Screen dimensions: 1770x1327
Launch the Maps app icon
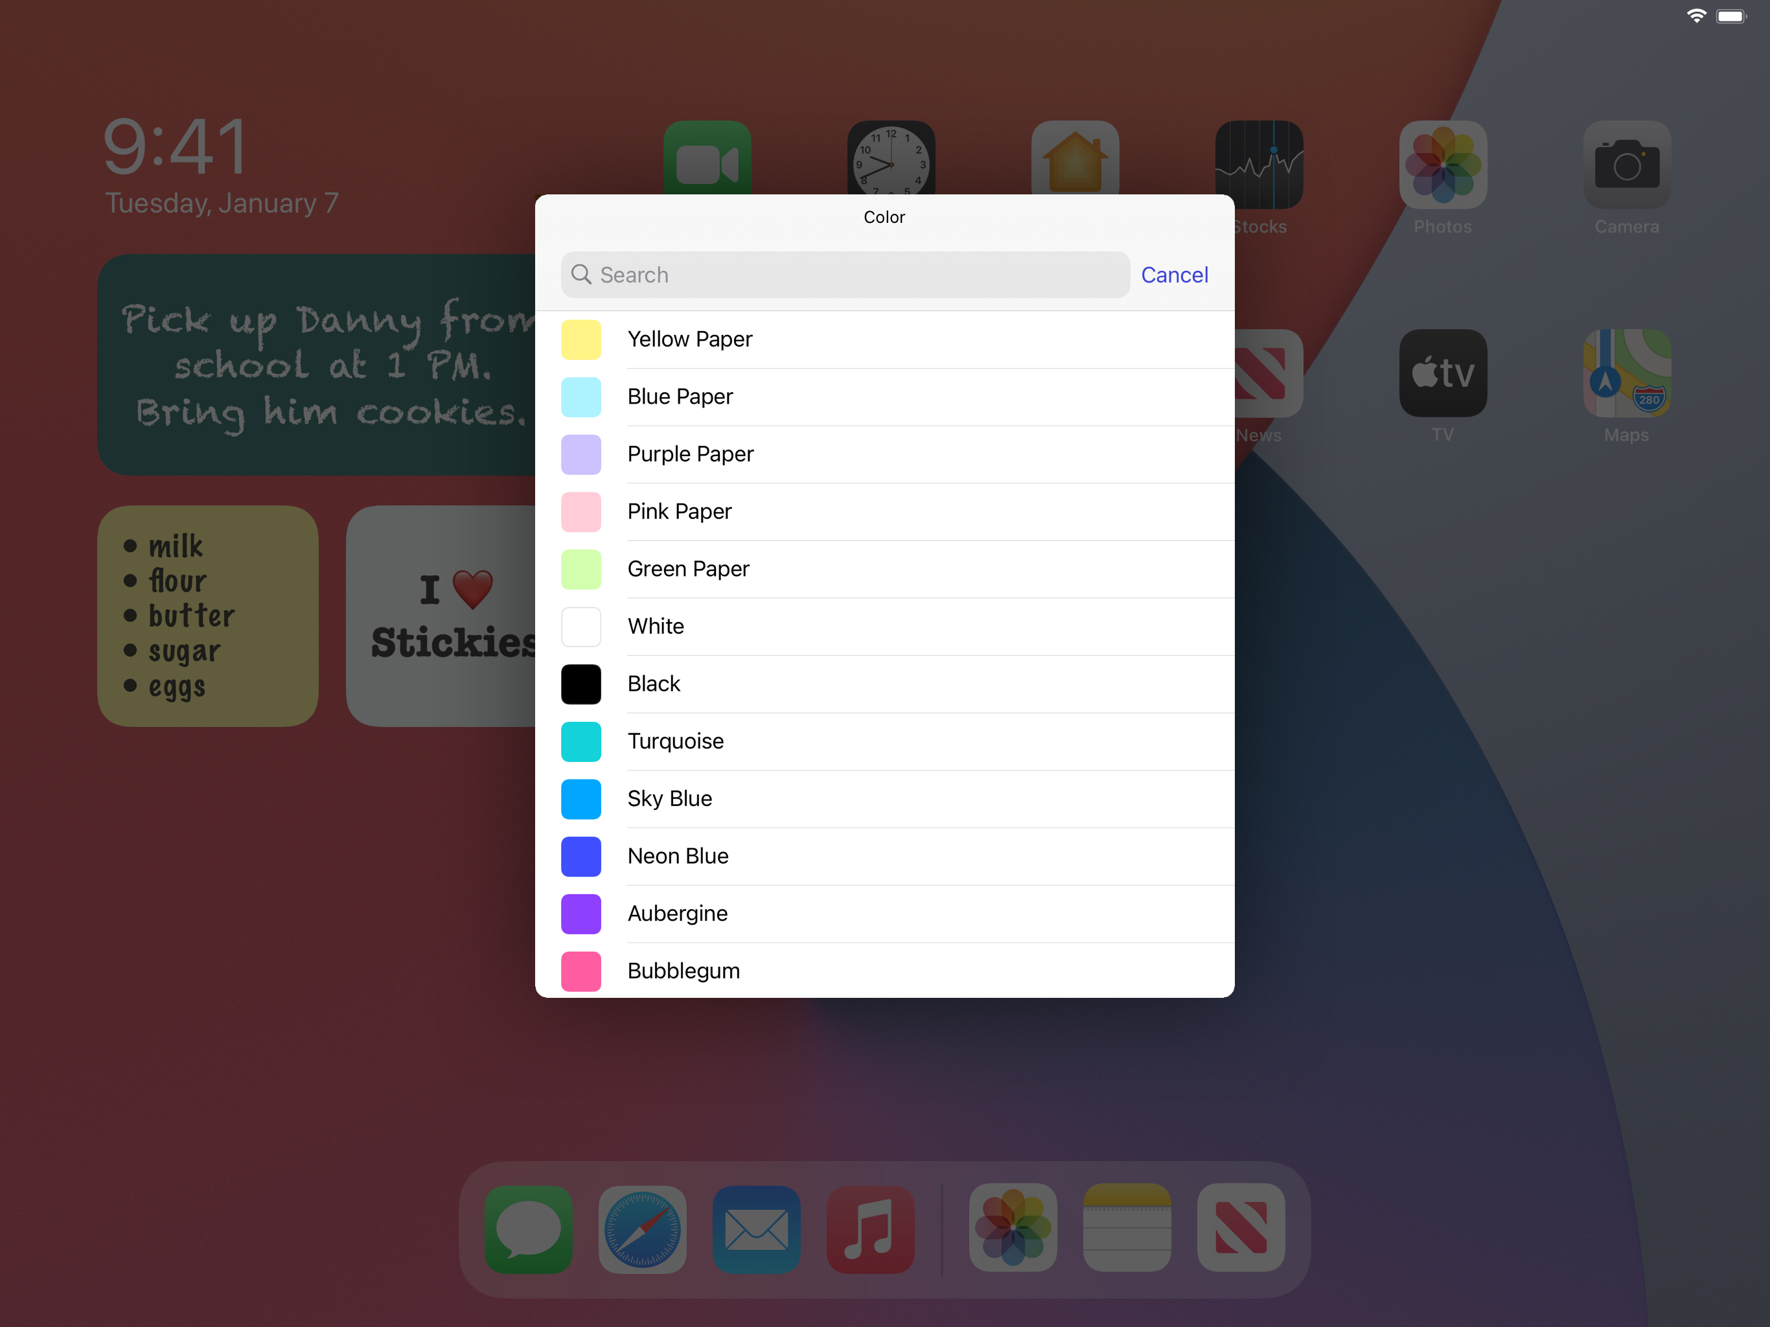(x=1626, y=373)
